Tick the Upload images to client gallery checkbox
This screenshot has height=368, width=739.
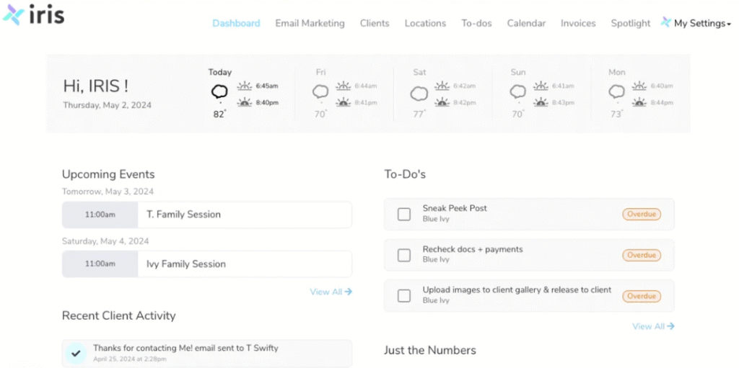tap(404, 295)
